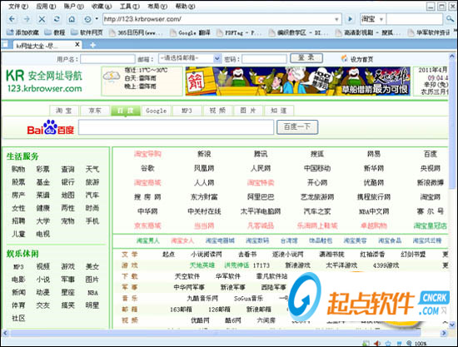Open a new tab with the plus button

[x=92, y=45]
